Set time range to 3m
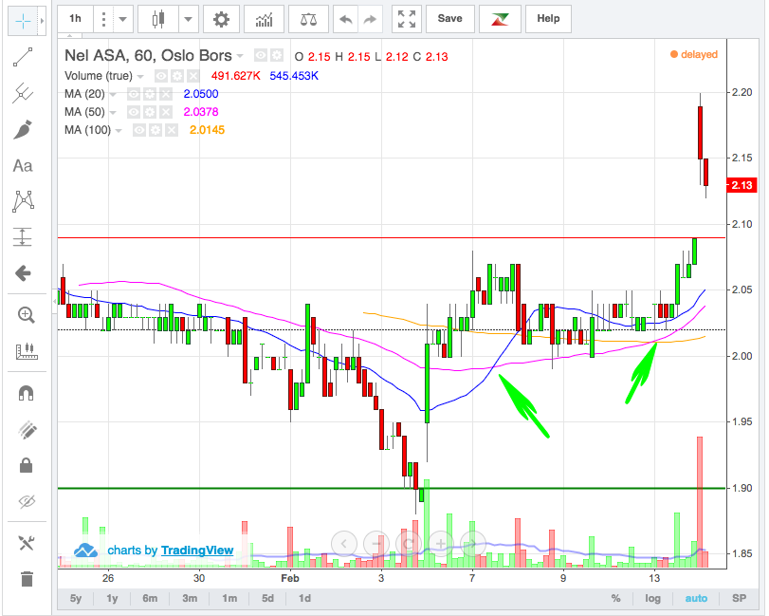769x616 pixels. tap(190, 598)
